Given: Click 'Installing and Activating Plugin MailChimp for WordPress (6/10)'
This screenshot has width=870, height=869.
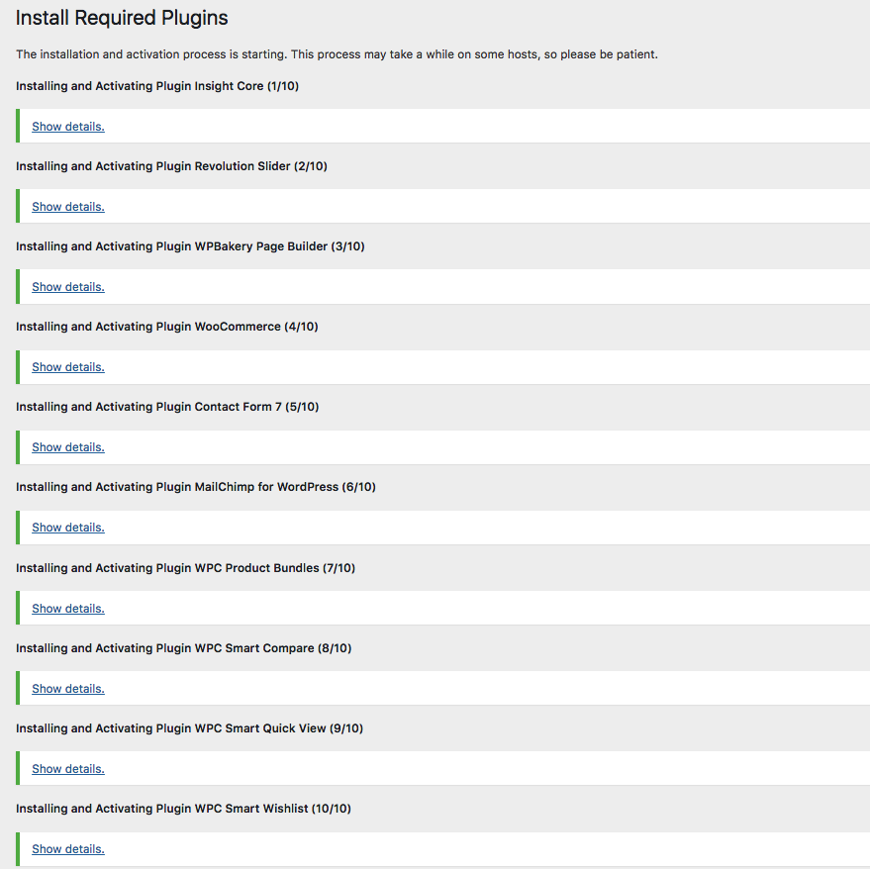Looking at the screenshot, I should tap(196, 487).
